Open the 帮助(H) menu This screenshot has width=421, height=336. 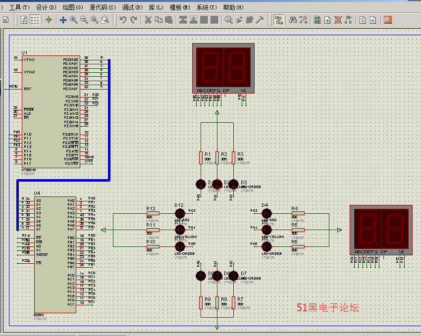pos(233,7)
